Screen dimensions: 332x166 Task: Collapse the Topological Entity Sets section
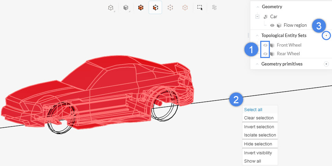(x=257, y=36)
